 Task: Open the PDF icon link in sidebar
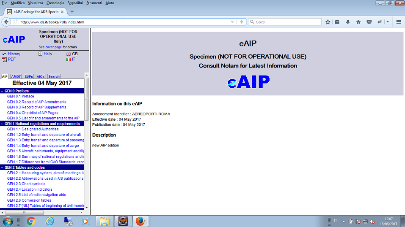11,59
